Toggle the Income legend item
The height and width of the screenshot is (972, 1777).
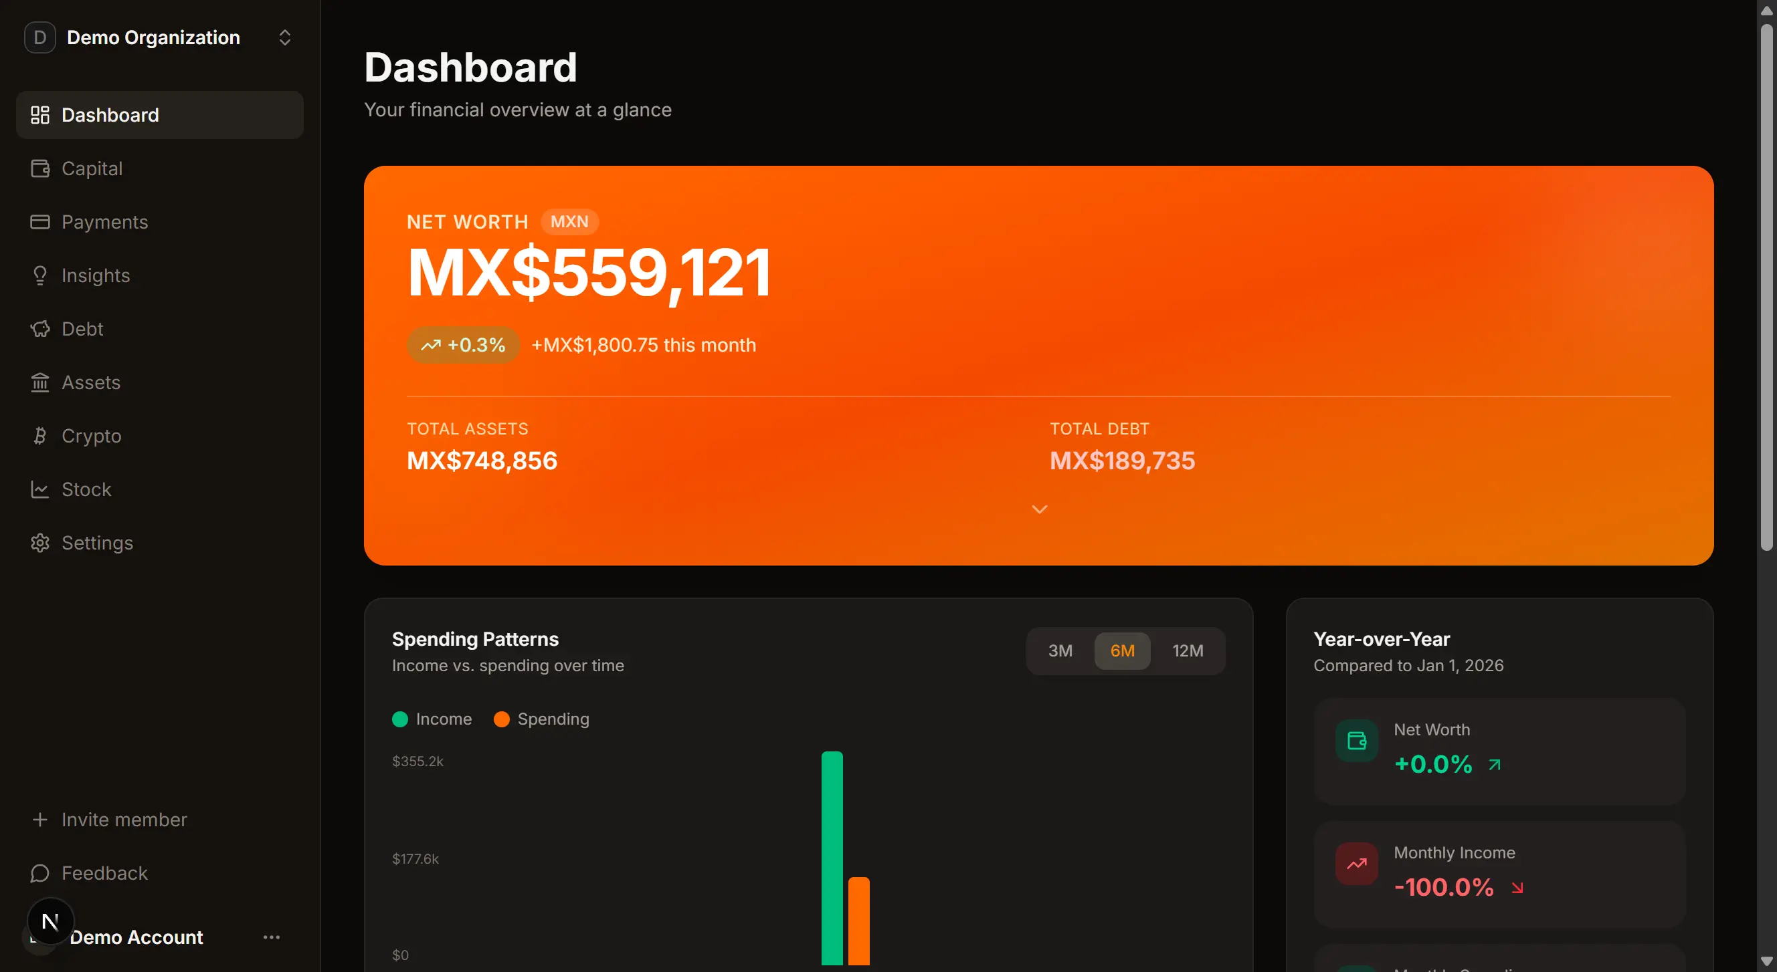point(432,719)
